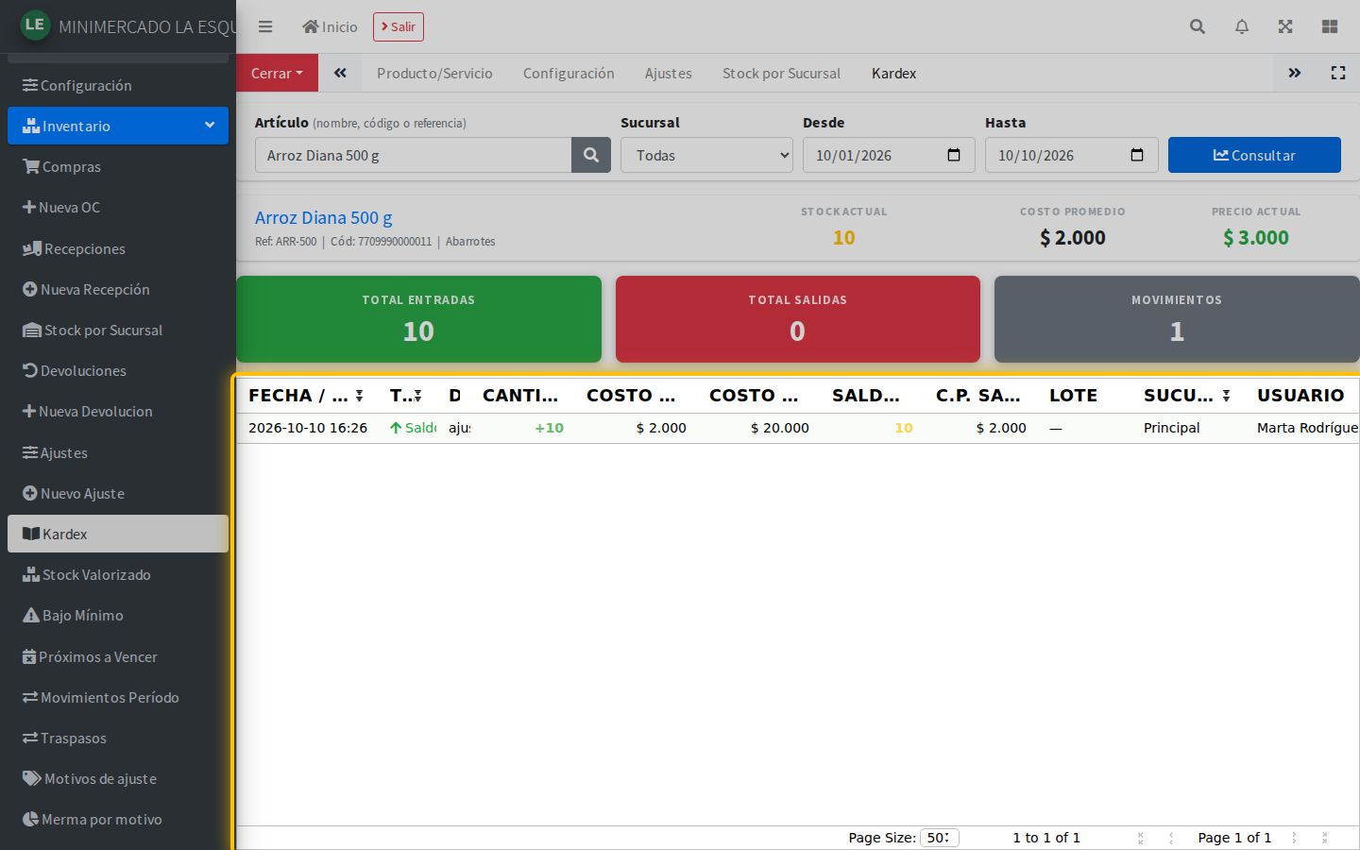Viewport: 1360px width, 850px height.
Task: Go to first page arrow
Action: pyautogui.click(x=1141, y=838)
